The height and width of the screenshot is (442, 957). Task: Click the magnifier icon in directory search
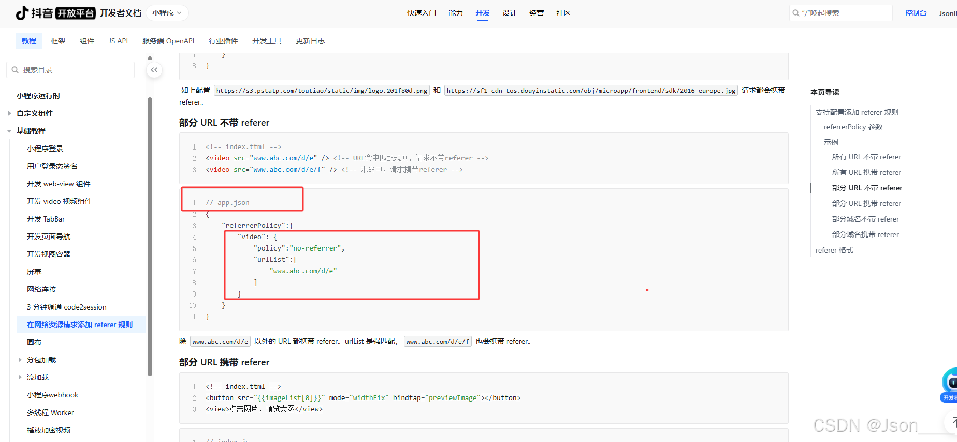[15, 70]
